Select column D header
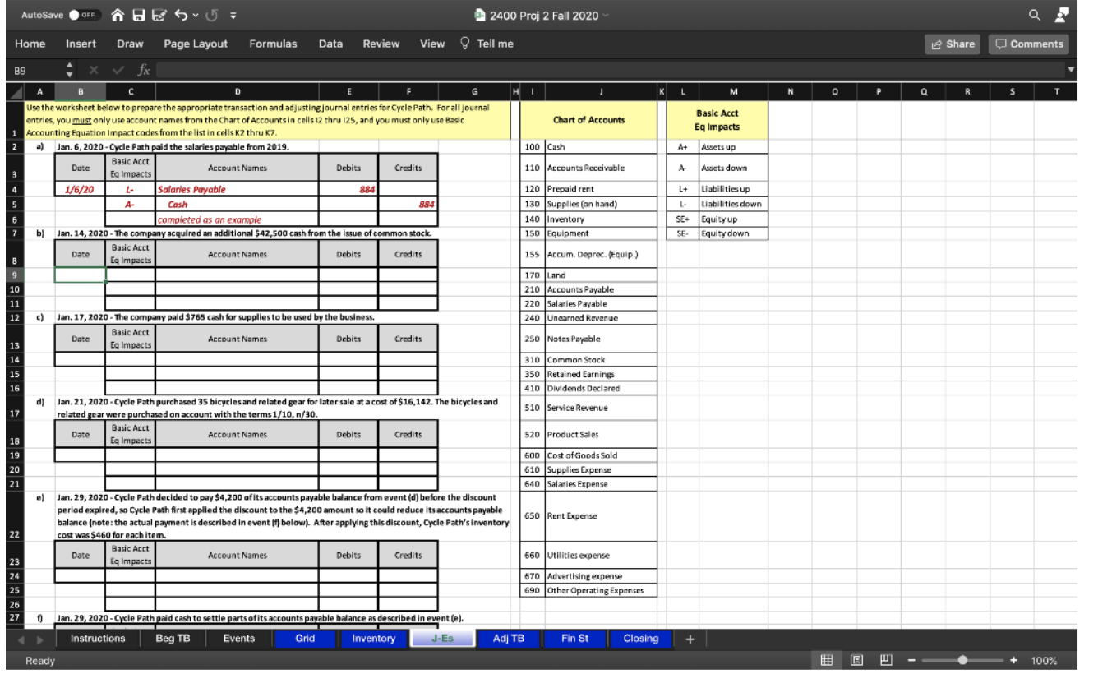Image resolution: width=1098 pixels, height=674 pixels. click(x=237, y=93)
